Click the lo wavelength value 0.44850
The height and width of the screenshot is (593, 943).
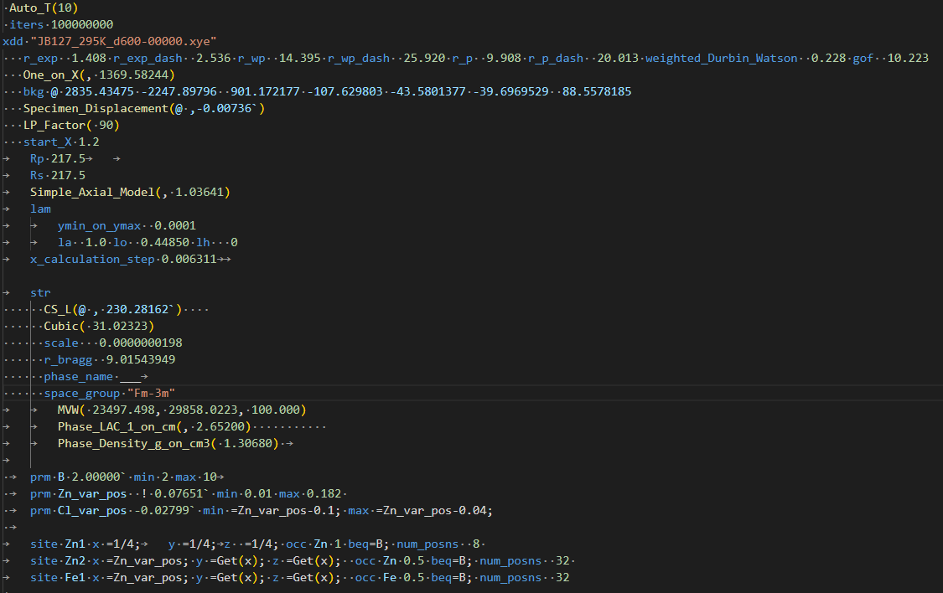165,243
